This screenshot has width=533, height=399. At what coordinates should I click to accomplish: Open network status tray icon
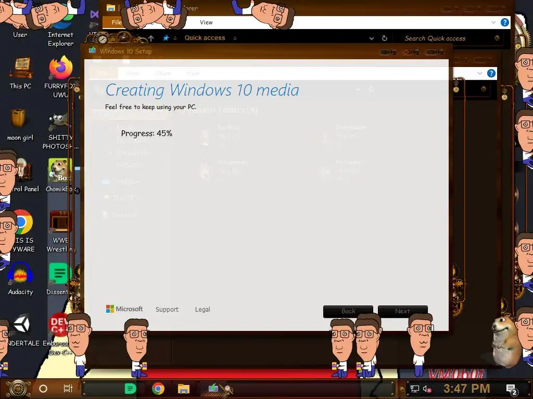tap(414, 389)
